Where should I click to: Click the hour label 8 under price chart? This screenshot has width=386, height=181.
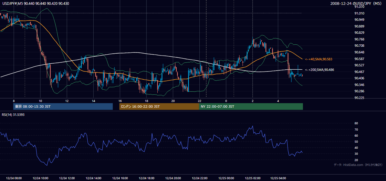click(x=14, y=101)
